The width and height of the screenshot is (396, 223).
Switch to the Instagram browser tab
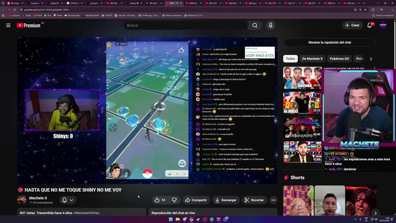[x=15, y=3]
